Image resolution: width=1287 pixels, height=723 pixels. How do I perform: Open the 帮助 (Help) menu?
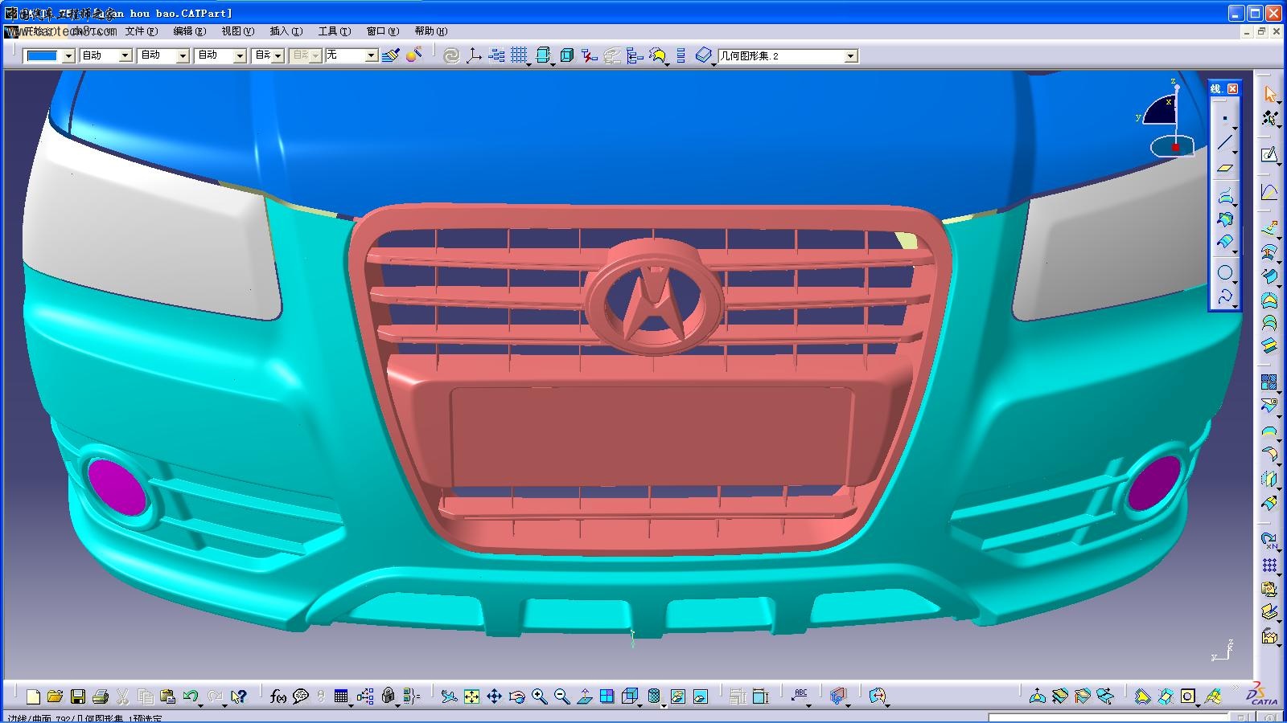click(430, 31)
